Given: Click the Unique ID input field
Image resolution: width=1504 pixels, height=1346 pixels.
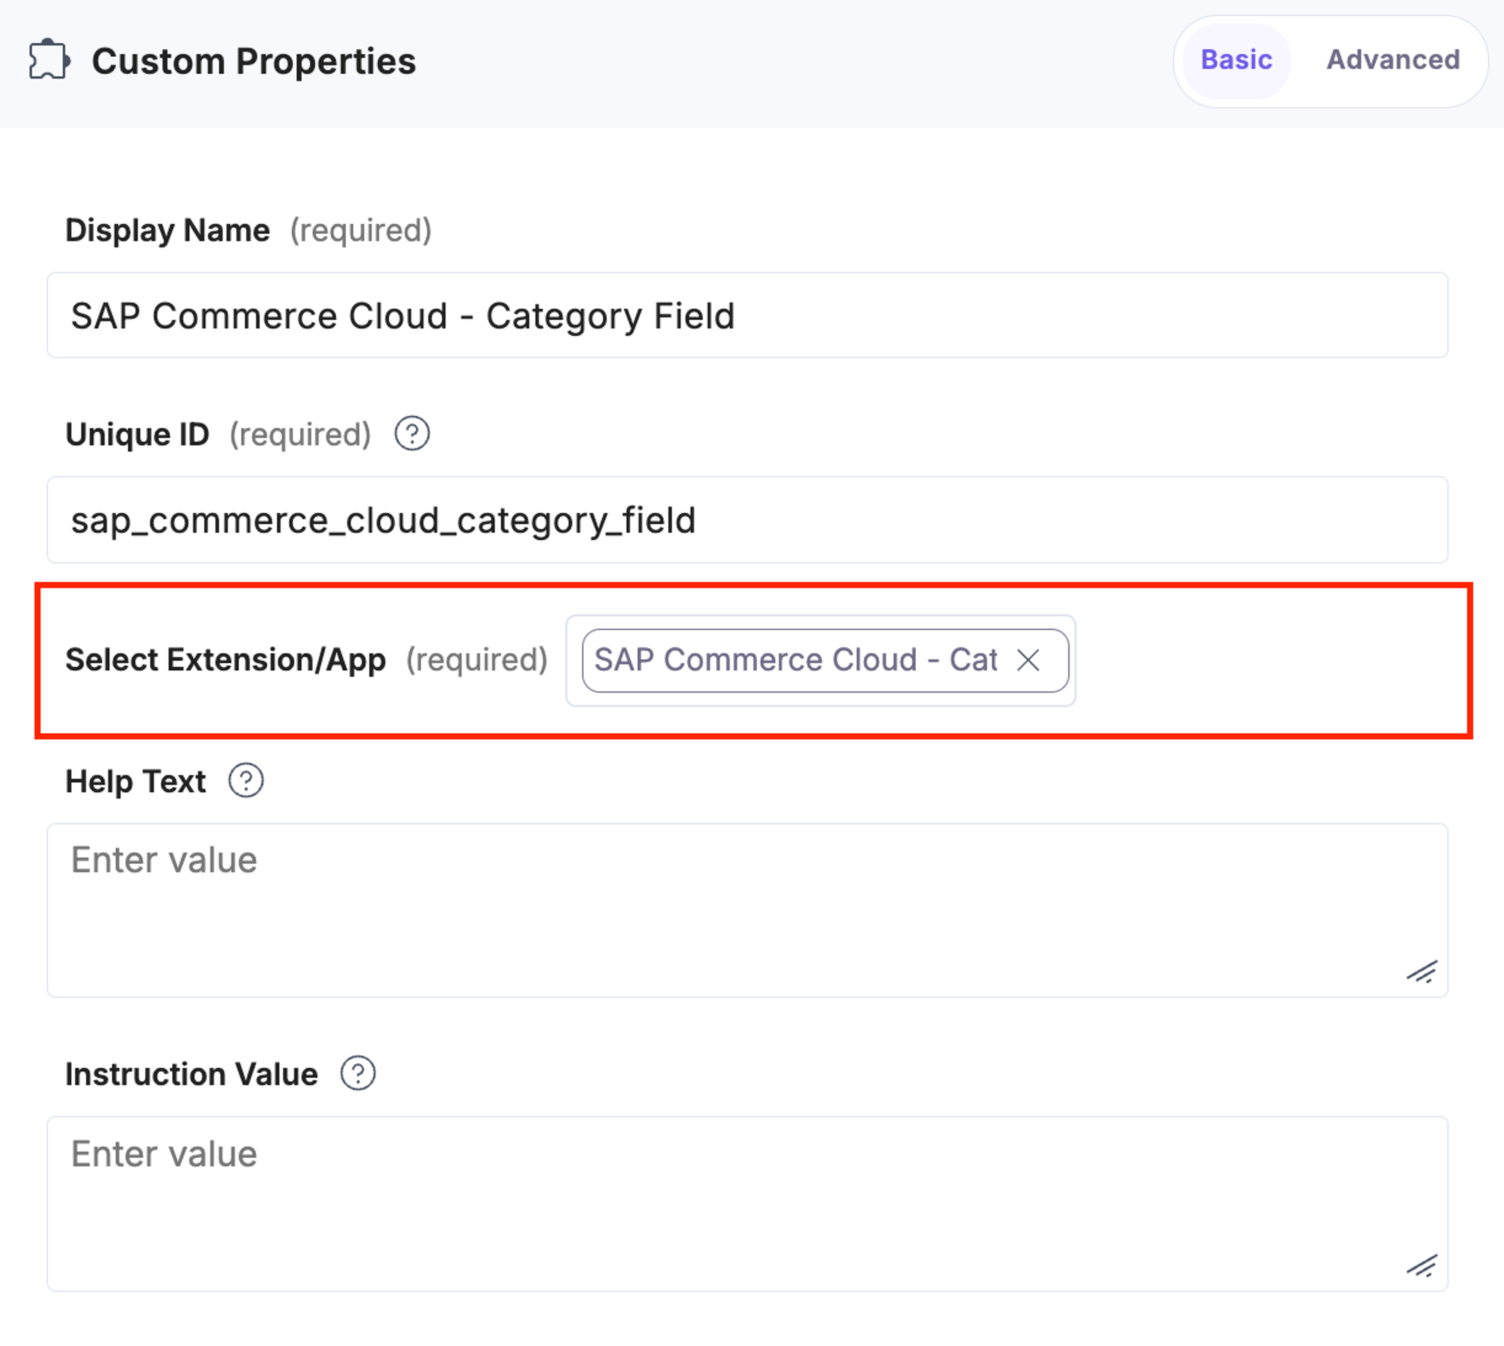Looking at the screenshot, I should [747, 520].
